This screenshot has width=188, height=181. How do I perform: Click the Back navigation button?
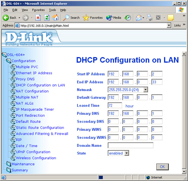[x=9, y=18]
